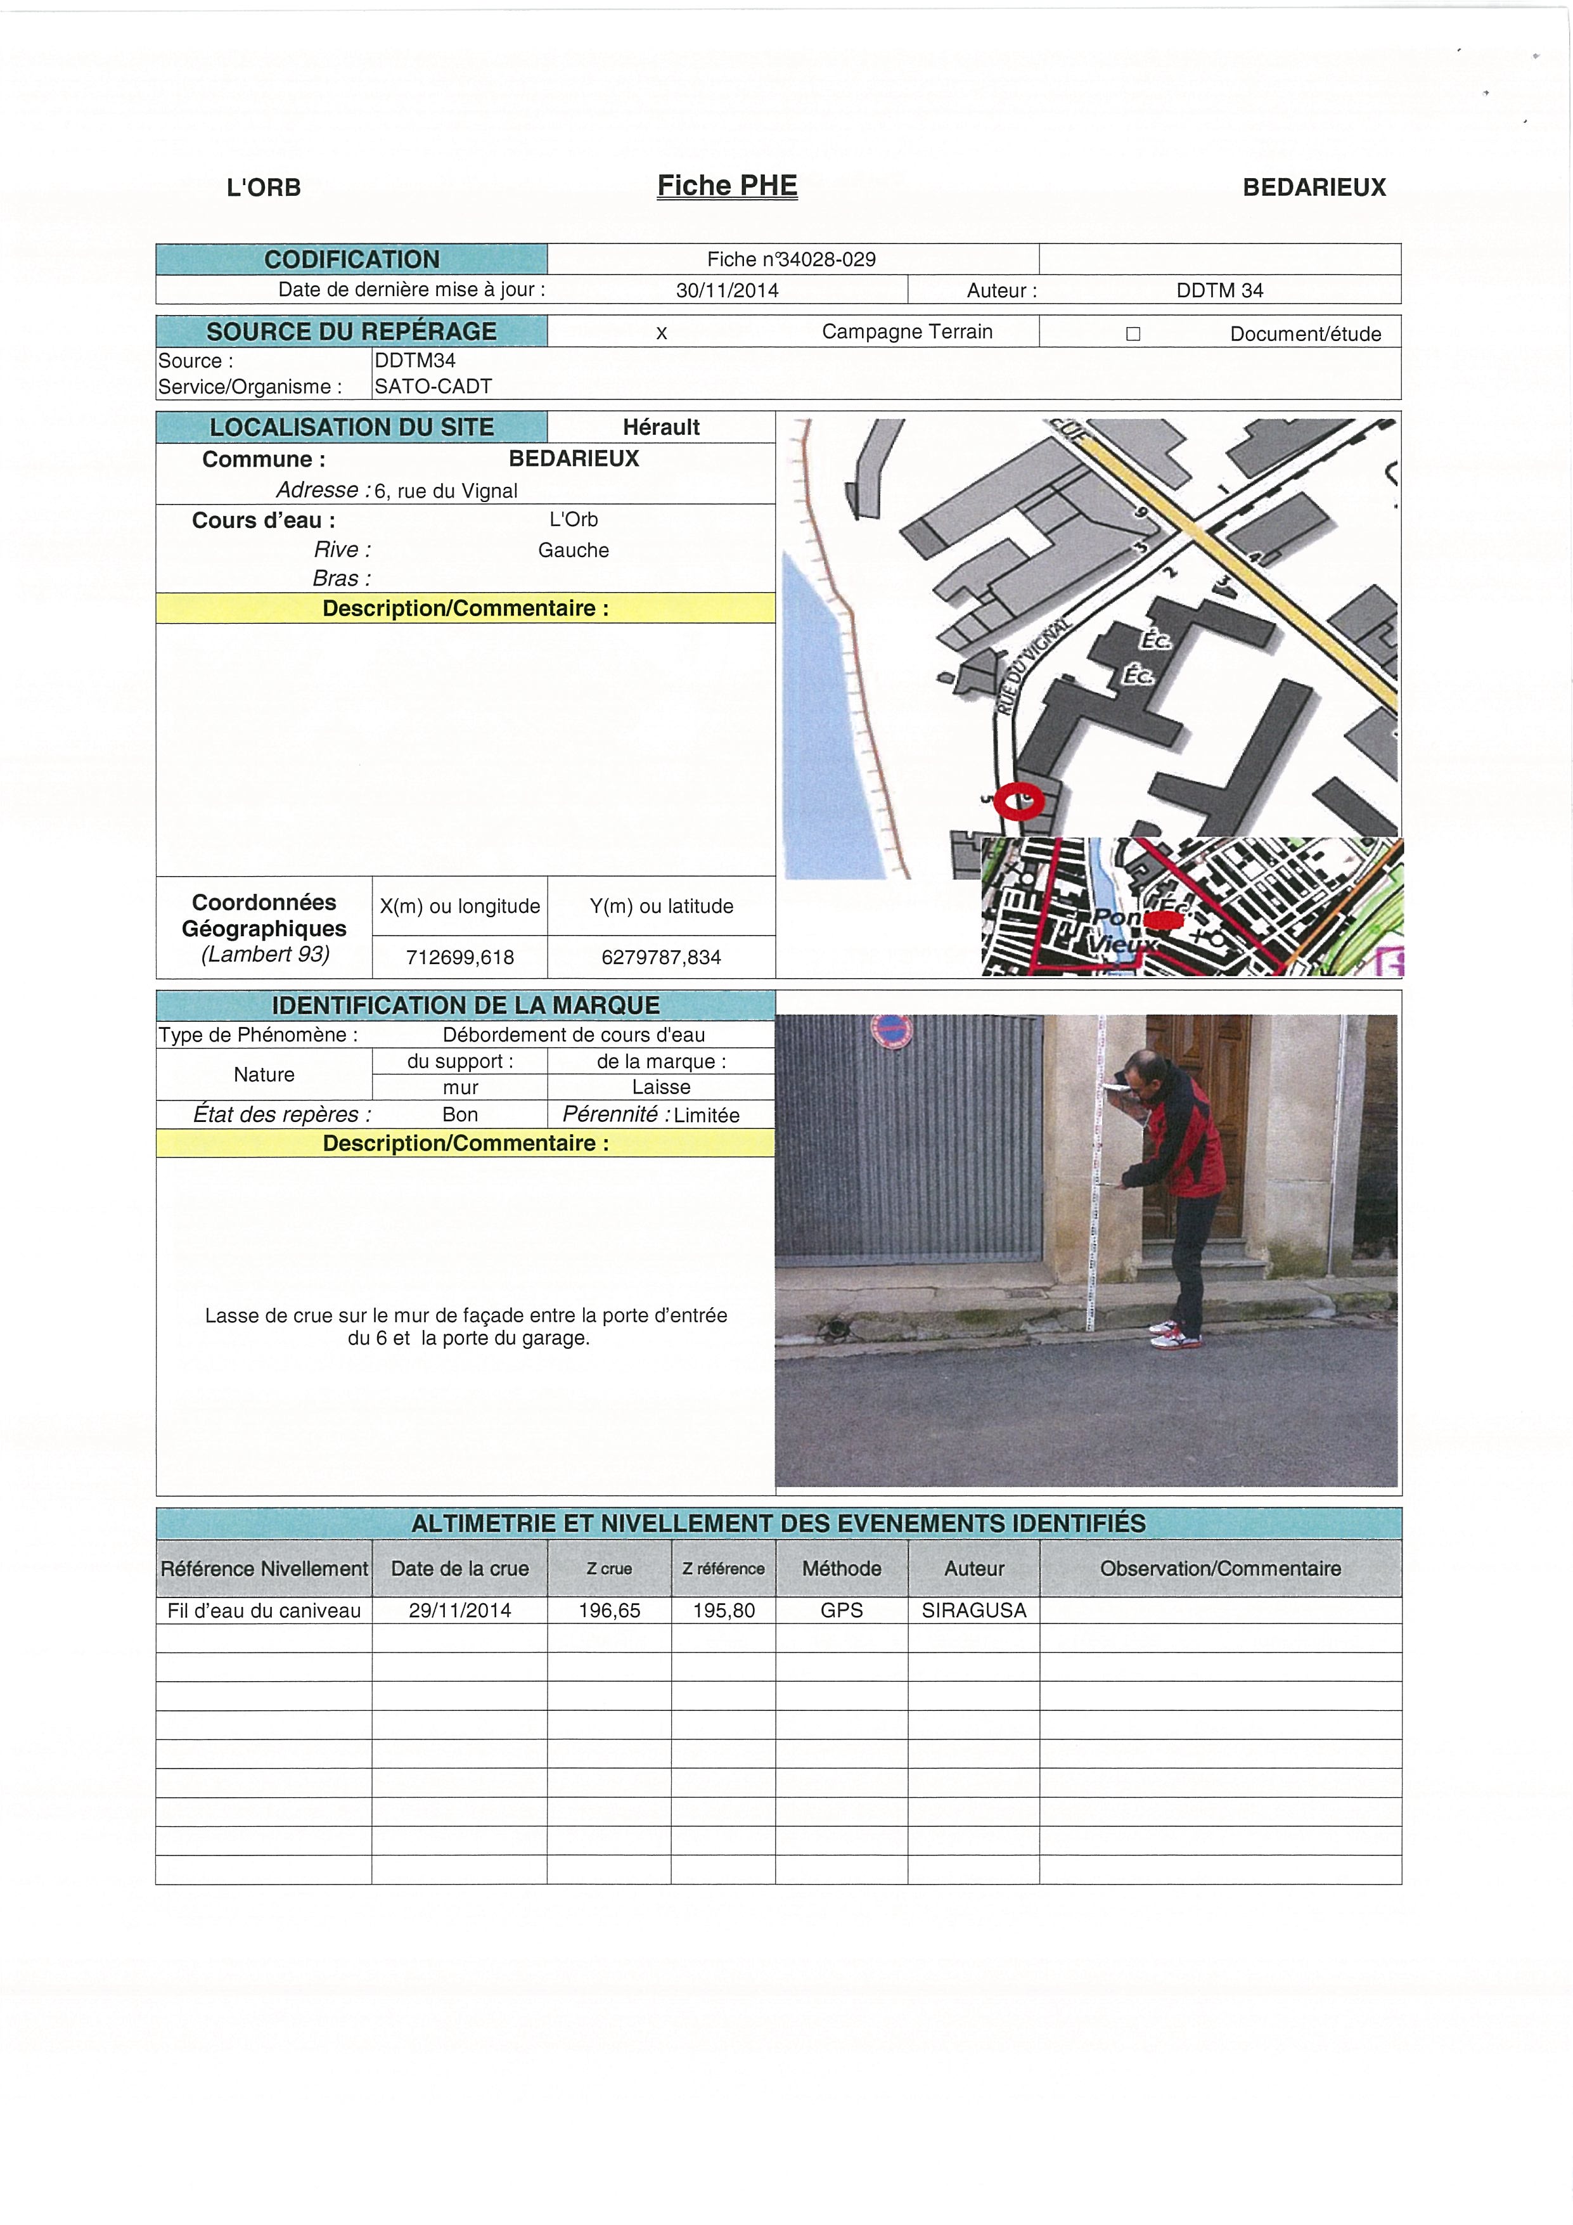
Task: Click the 'LOCALISATION DU SITE' header
Action: coord(352,427)
